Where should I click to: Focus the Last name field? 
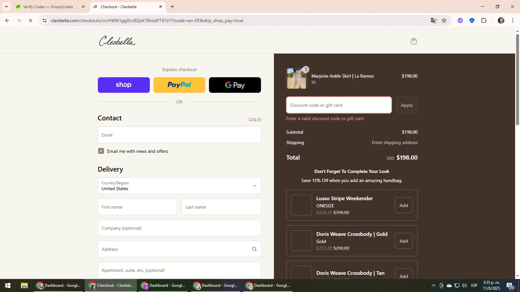coord(221,207)
